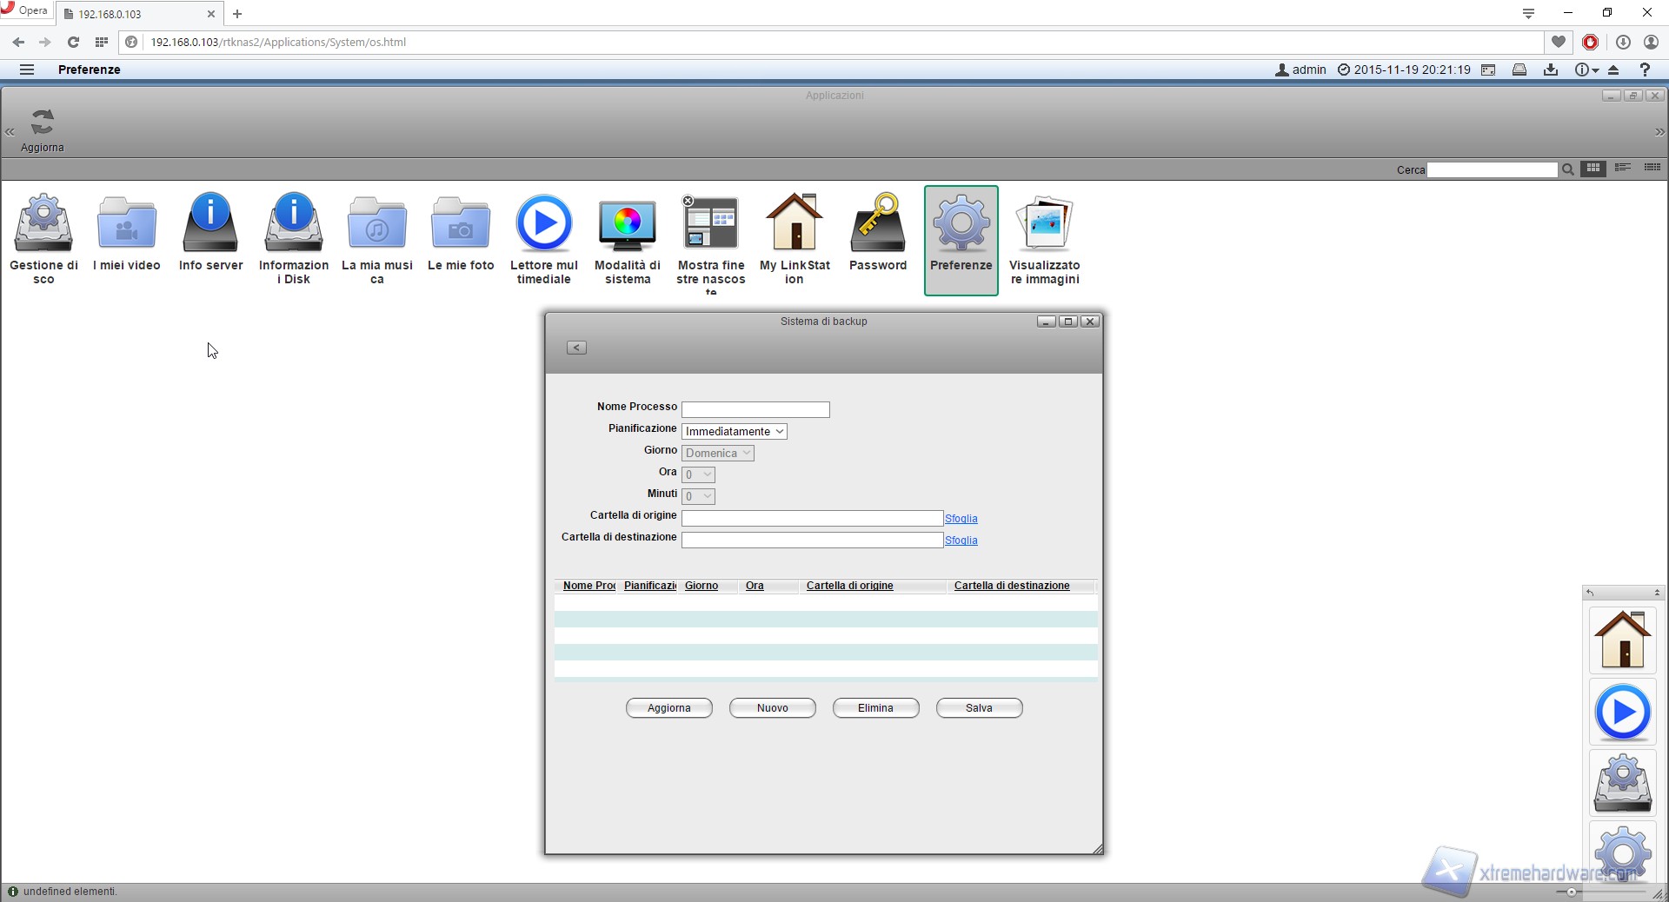Open the Password key icon
Image resolution: width=1669 pixels, height=902 pixels.
[877, 224]
